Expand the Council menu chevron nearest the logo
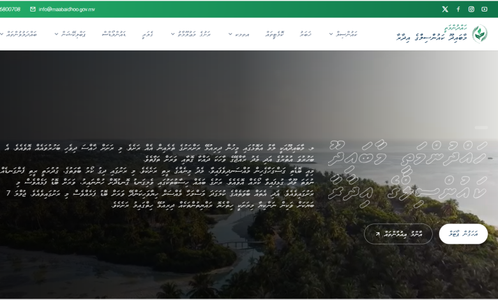Viewport: 498px width, 300px height. (x=331, y=34)
